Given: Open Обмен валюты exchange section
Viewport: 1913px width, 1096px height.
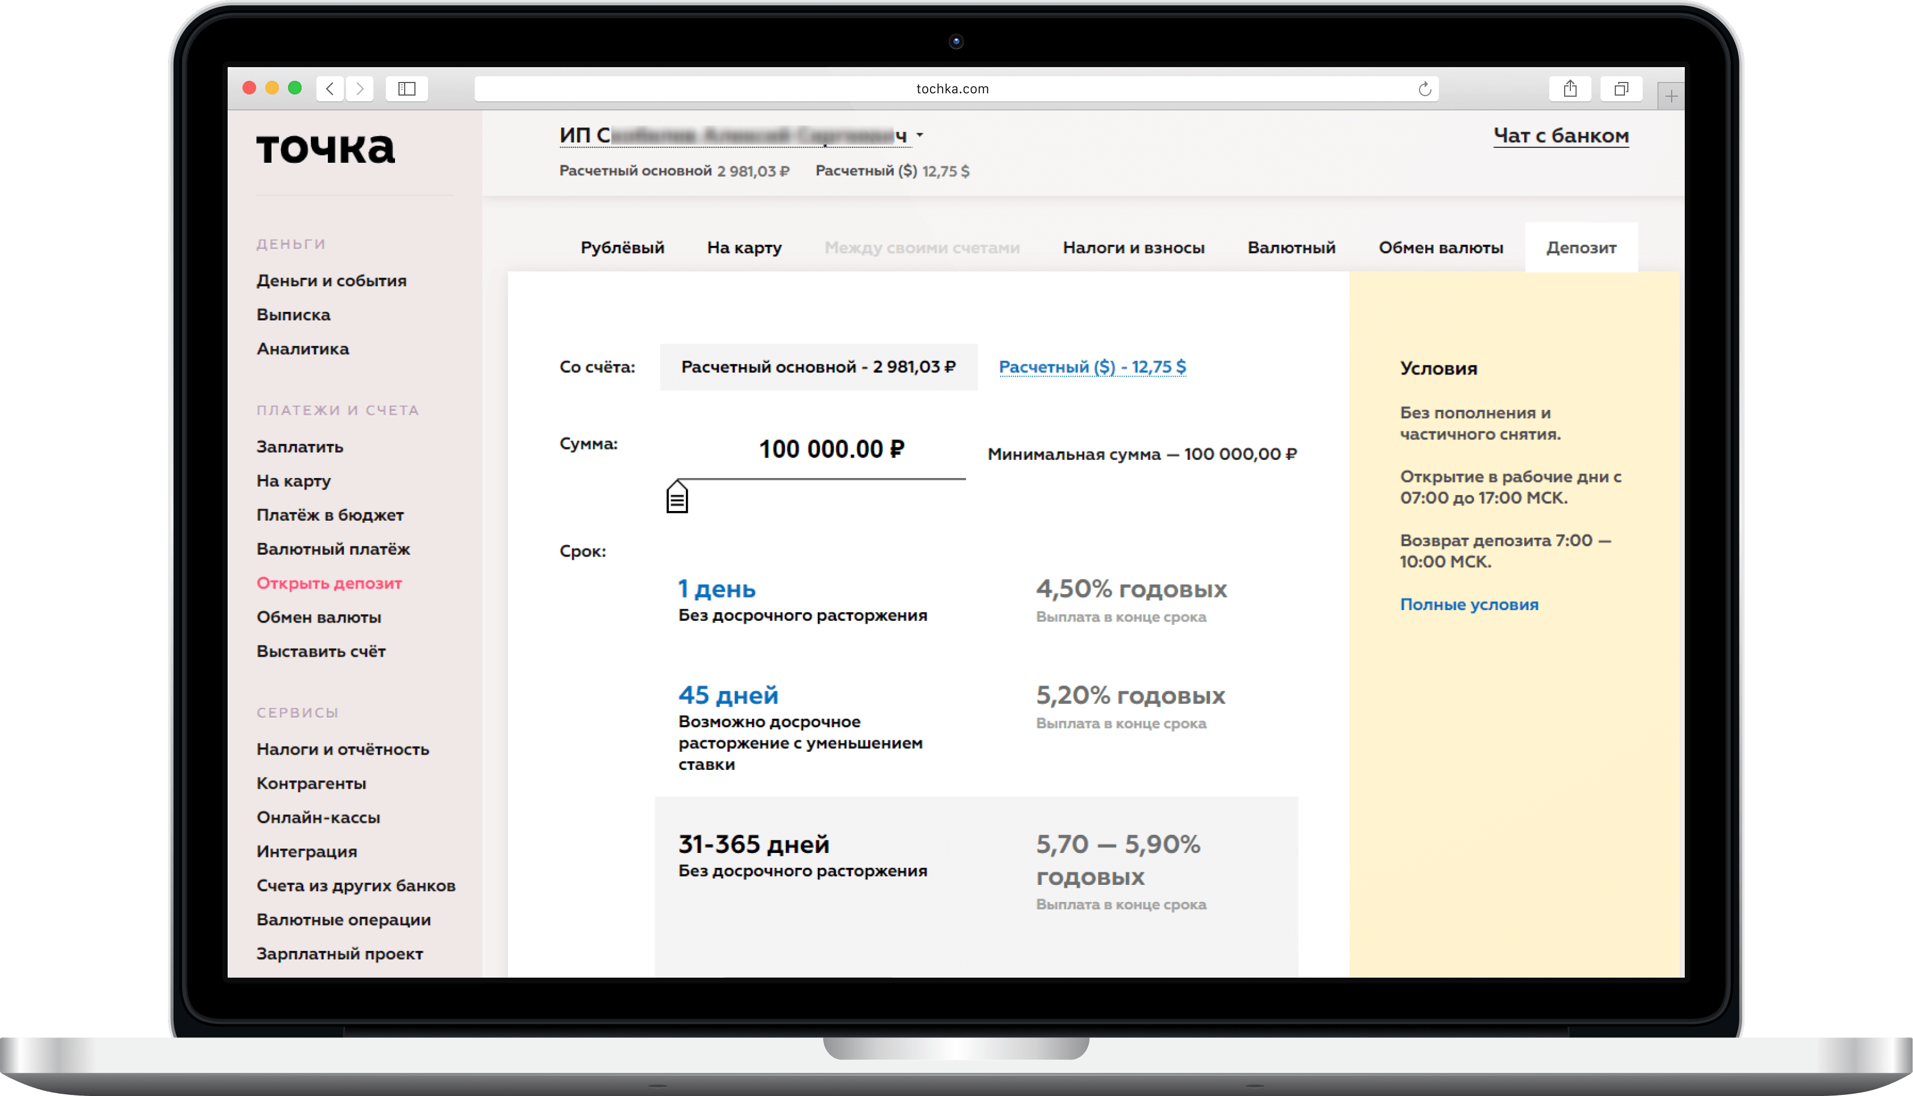Looking at the screenshot, I should tap(320, 616).
